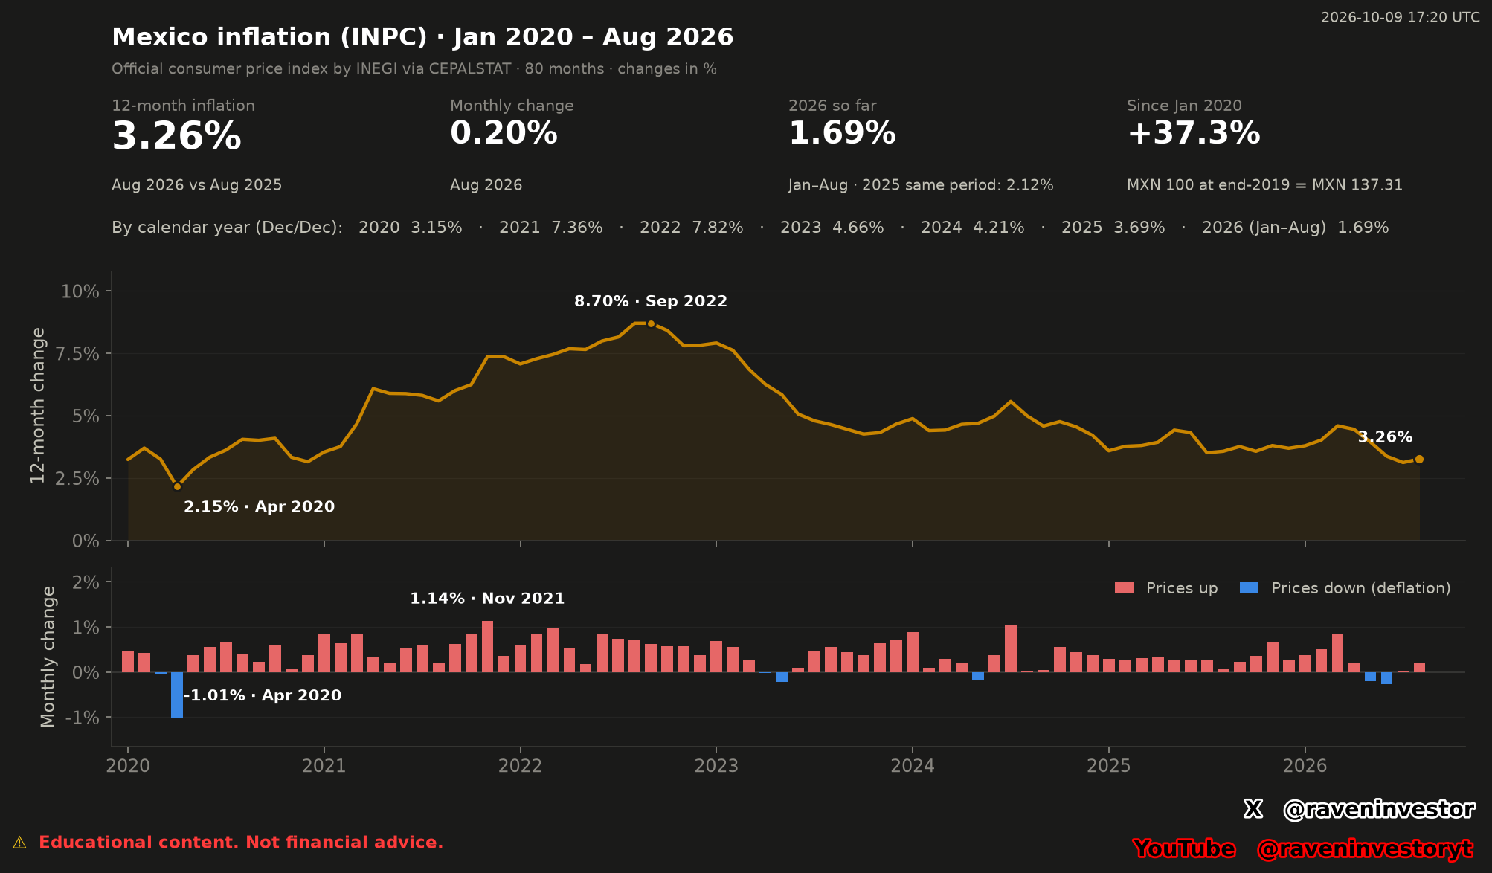Viewport: 1492px width, 873px height.
Task: Click the '2026' x-axis label
Action: pyautogui.click(x=1305, y=766)
